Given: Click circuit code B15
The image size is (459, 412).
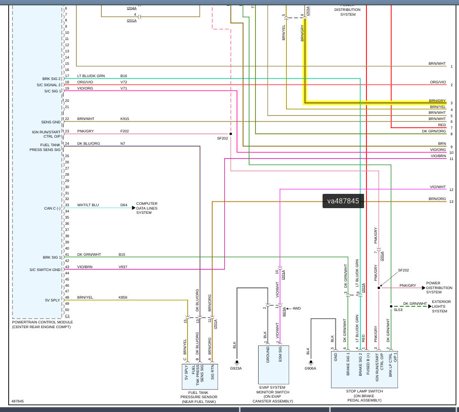Looking at the screenshot, I should (122, 254).
